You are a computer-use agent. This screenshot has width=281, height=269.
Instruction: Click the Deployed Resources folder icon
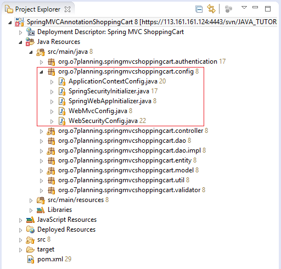[x=30, y=229]
